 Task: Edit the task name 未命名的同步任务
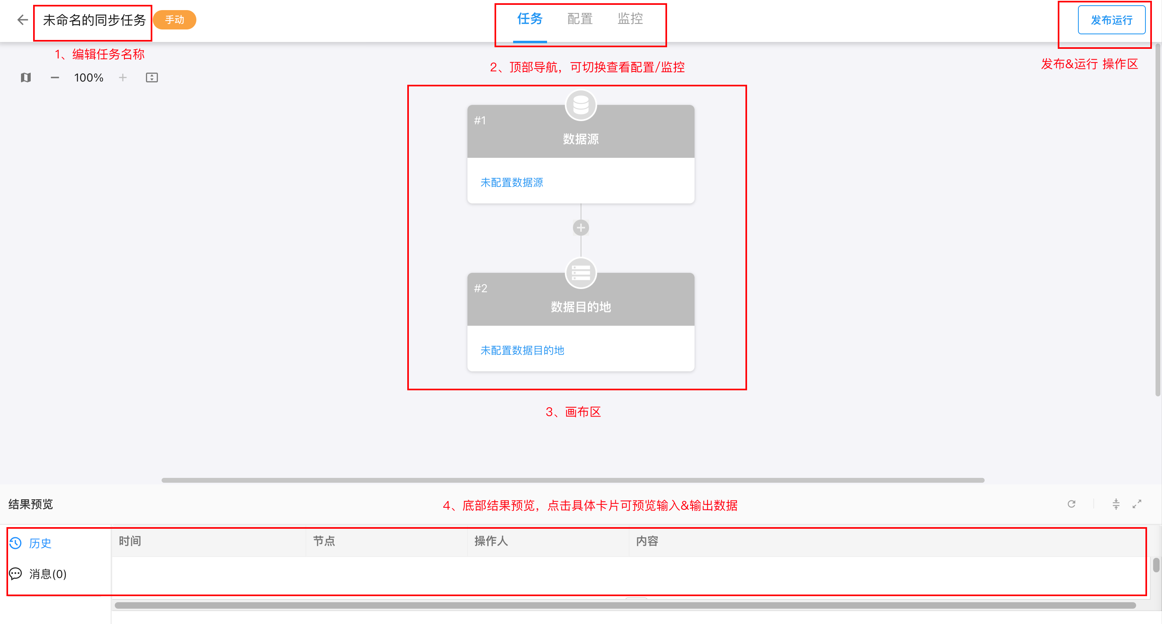(x=94, y=20)
